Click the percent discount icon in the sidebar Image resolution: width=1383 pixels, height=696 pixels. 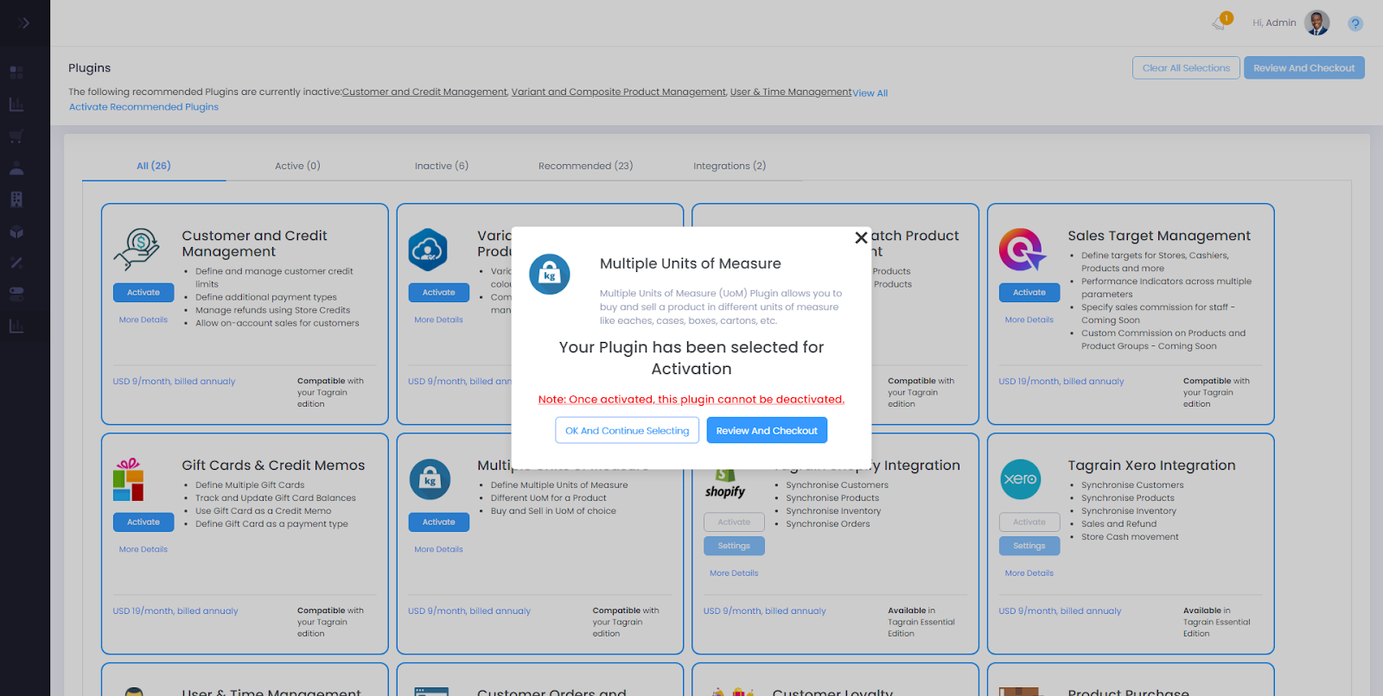[16, 263]
